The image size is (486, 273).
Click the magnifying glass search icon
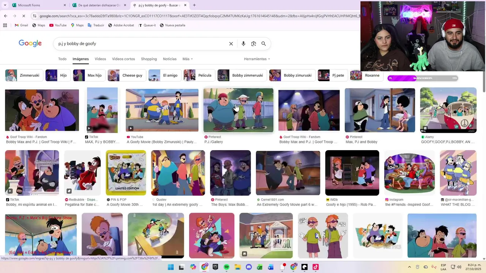264,44
